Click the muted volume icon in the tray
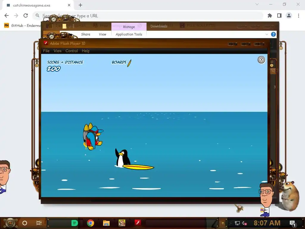 pos(244,223)
